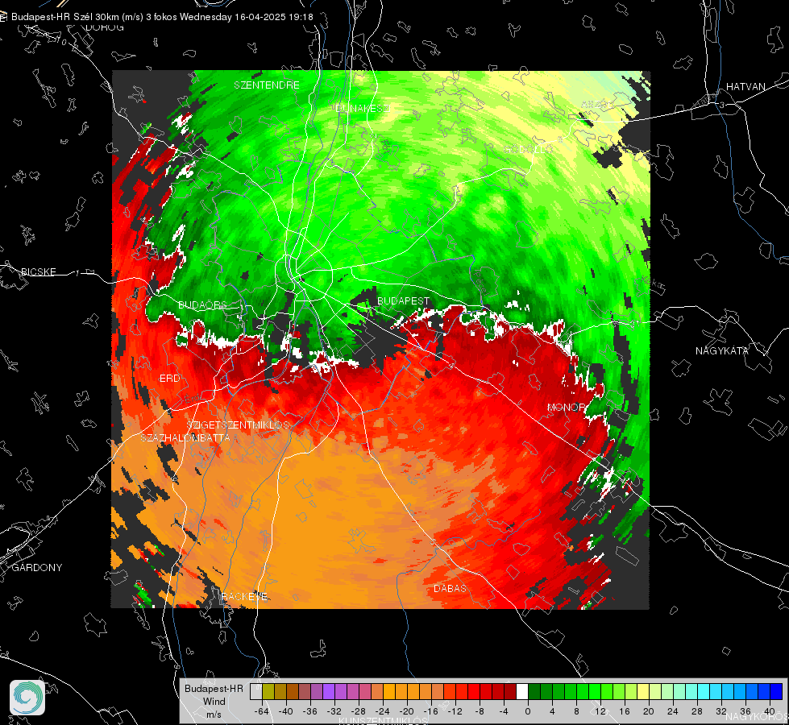Image resolution: width=789 pixels, height=725 pixels.
Task: Click the '-16' value on the legend scale
Action: click(x=430, y=711)
